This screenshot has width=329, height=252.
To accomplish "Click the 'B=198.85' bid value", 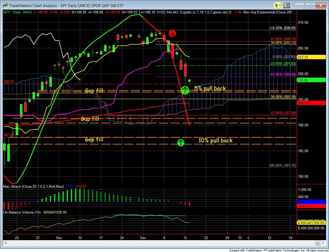I will (x=79, y=12).
